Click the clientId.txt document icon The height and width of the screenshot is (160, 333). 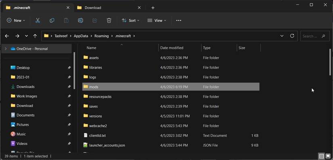coord(86,135)
